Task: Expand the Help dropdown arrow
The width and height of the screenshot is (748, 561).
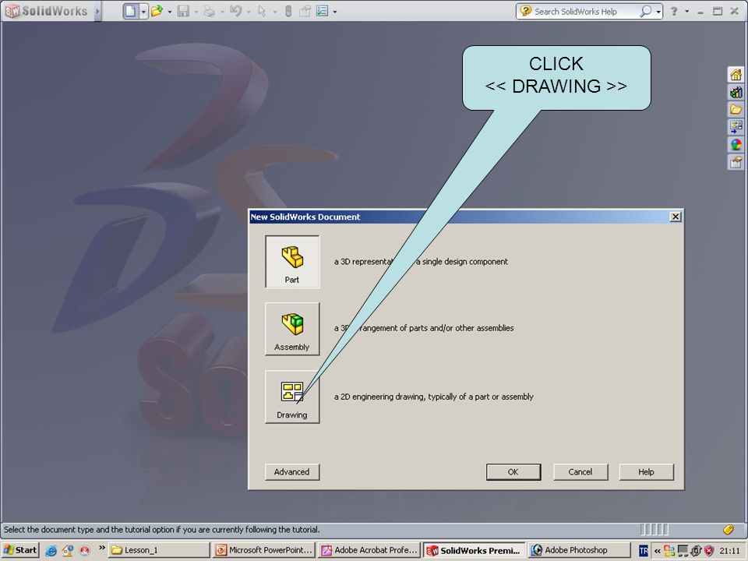Action: (686, 12)
